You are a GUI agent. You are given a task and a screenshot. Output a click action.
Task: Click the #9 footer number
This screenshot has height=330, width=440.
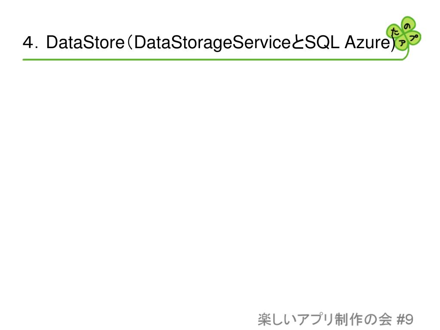(x=405, y=320)
